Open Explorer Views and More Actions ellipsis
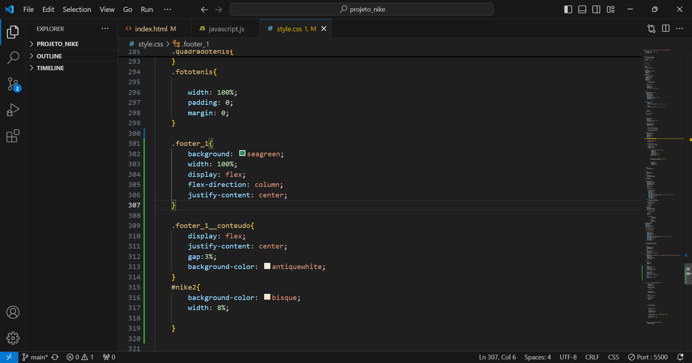Image resolution: width=692 pixels, height=363 pixels. (105, 28)
